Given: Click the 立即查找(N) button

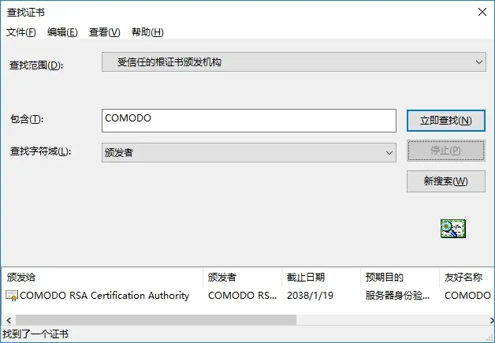Looking at the screenshot, I should point(446,121).
